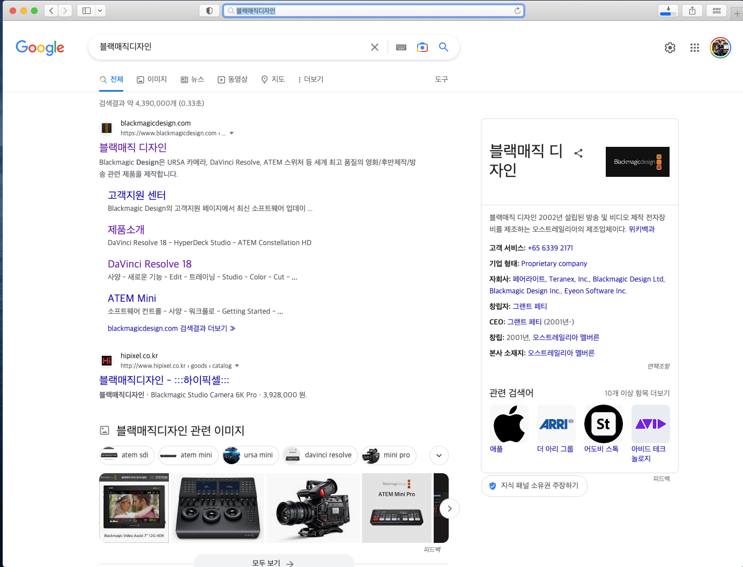Open the URSA camera thumbnail
743x567 pixels.
click(313, 508)
